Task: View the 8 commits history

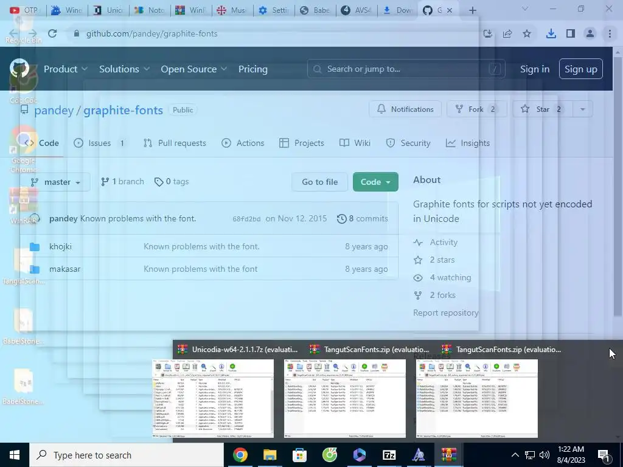Action: coord(363,218)
